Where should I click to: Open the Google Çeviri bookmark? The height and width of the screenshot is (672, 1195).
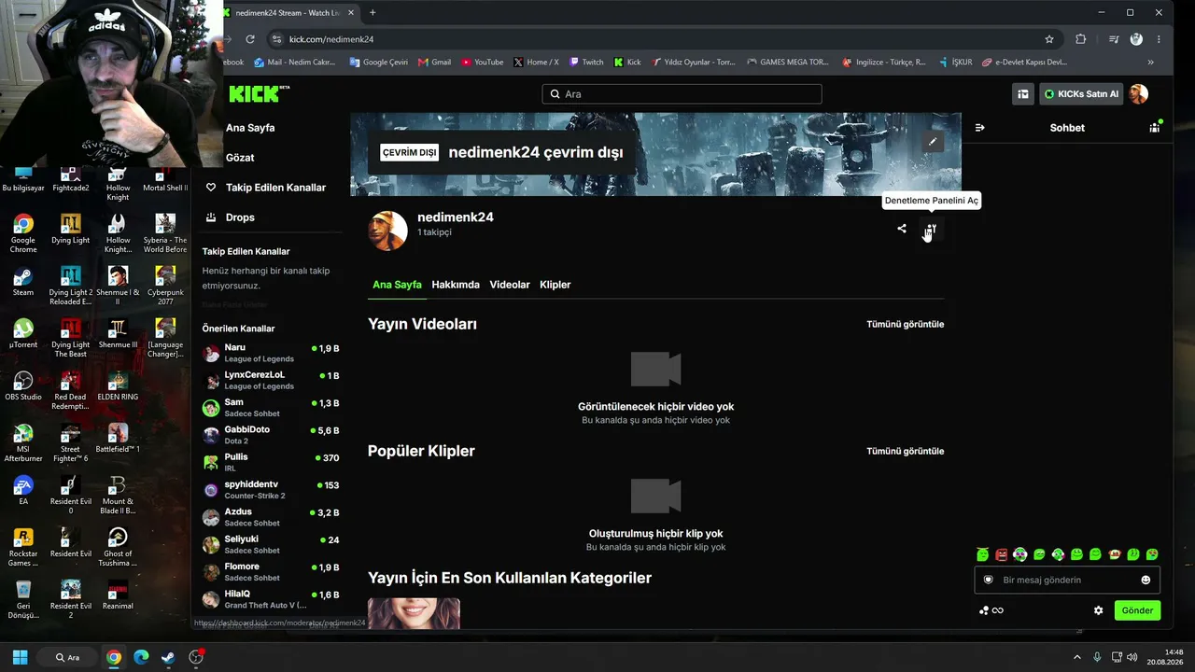click(378, 63)
